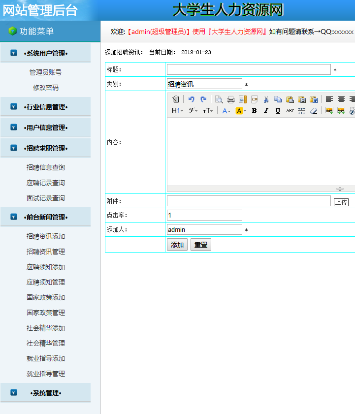Image resolution: width=355 pixels, height=414 pixels.
Task: Go to 国家政策添加 page
Action: tap(45, 297)
